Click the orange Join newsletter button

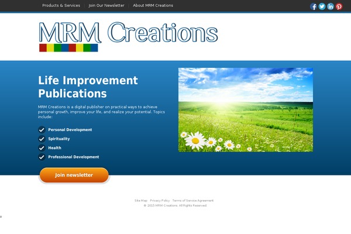coord(74,175)
